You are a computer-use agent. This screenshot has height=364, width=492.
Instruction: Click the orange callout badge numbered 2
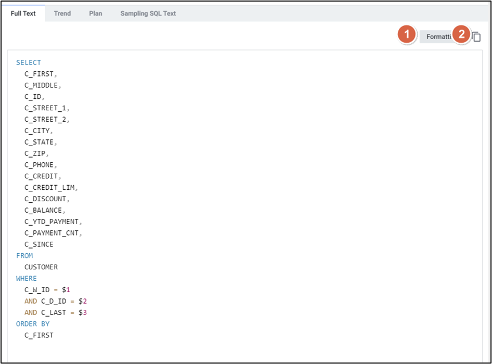[x=461, y=35]
